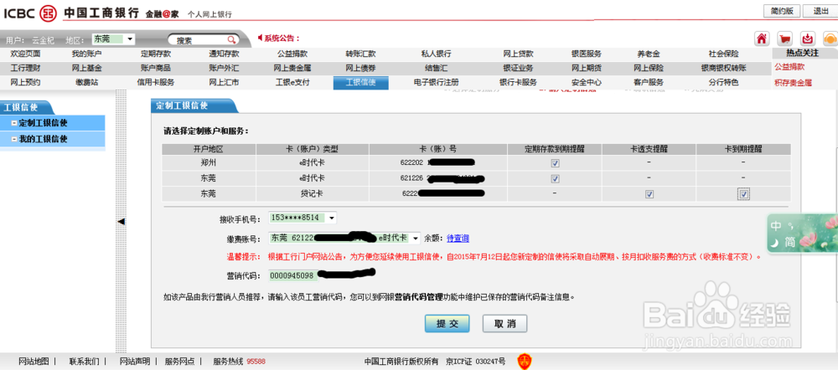Click the 郑州 region cell
838x370 pixels.
click(x=209, y=163)
